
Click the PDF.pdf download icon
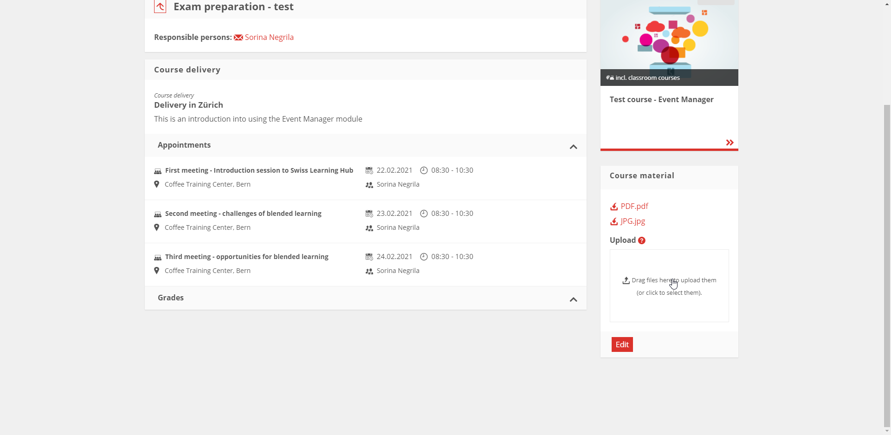[x=614, y=207]
